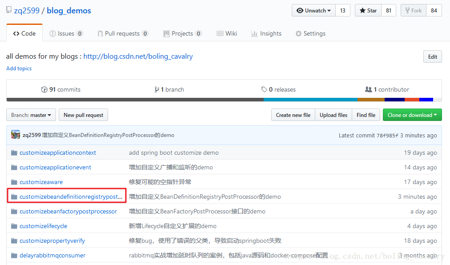Screen dimensions: 450x265
Task: Click the dark gray language bar segment
Action: 135,100
